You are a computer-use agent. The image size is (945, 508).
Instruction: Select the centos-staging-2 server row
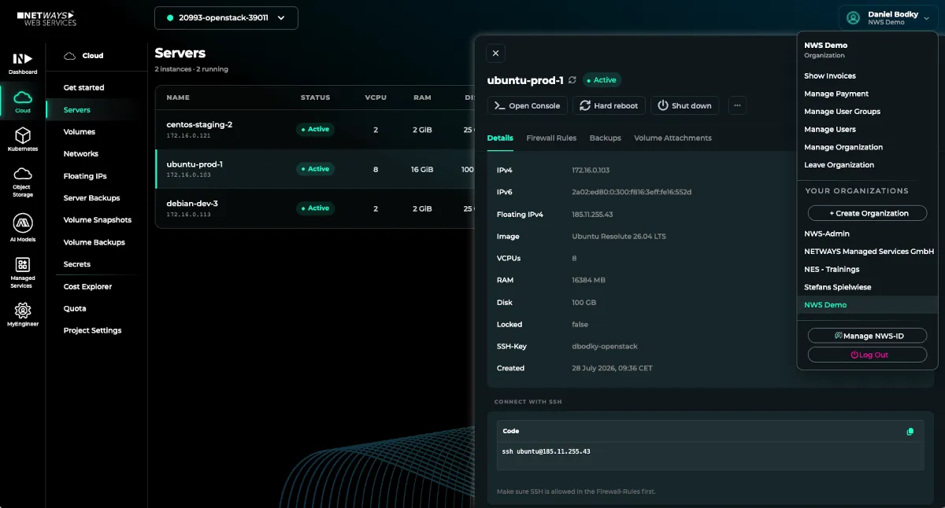point(315,129)
